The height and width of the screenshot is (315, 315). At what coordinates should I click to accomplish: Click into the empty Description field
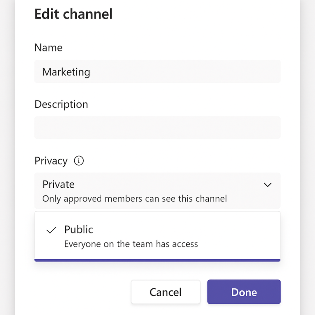157,128
